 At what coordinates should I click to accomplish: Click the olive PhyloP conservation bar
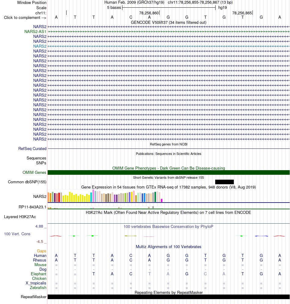point(131,236)
